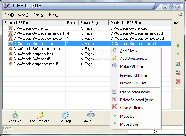Click the Add Directories folder icon
Image resolution: width=186 pixels, height=136 pixels.
40,115
